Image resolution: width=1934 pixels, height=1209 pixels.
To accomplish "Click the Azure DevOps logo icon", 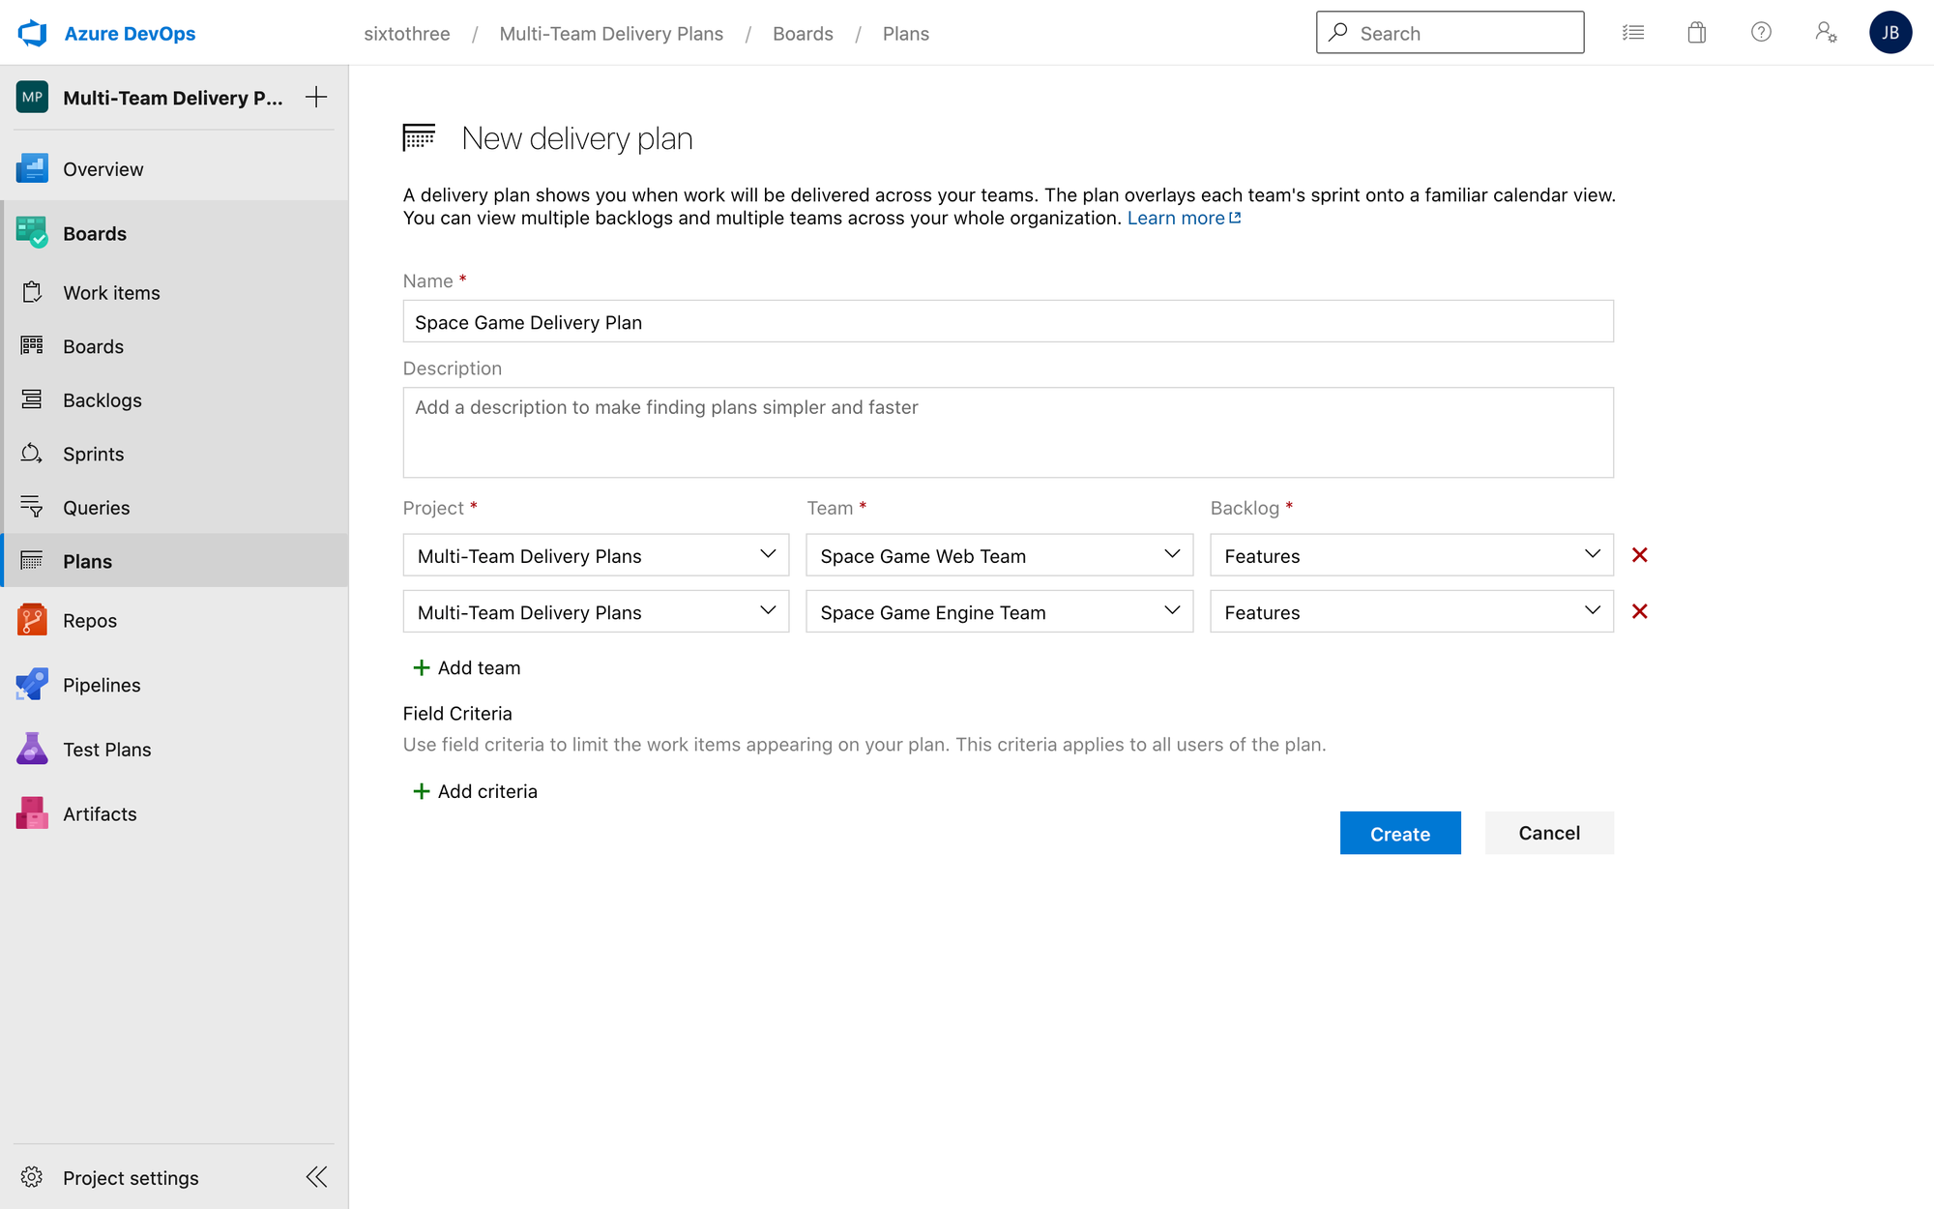I will (x=32, y=33).
